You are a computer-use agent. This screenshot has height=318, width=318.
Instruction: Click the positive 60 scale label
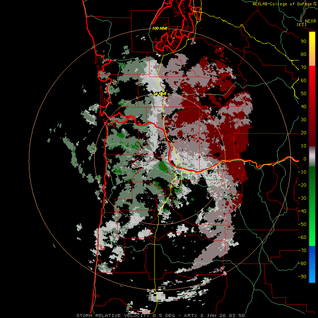tap(304, 80)
